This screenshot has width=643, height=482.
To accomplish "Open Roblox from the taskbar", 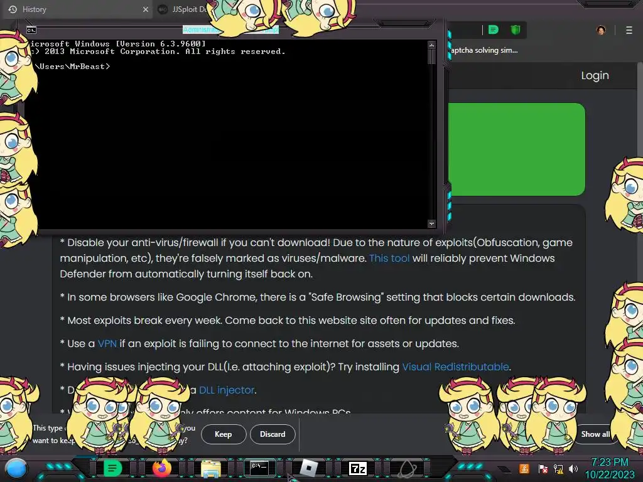I will click(x=309, y=468).
